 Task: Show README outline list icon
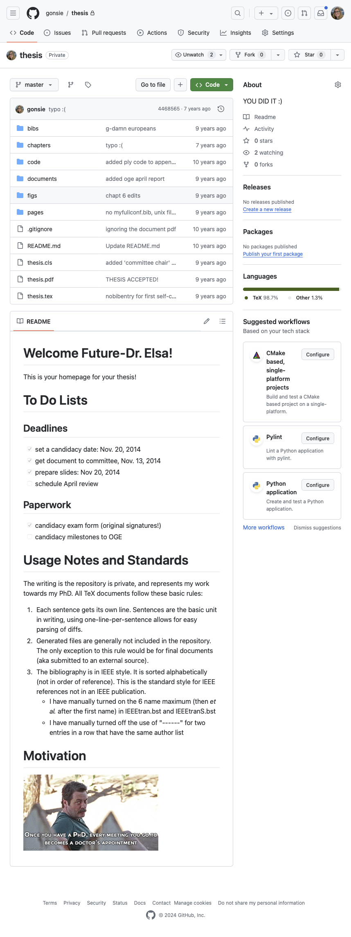(223, 321)
